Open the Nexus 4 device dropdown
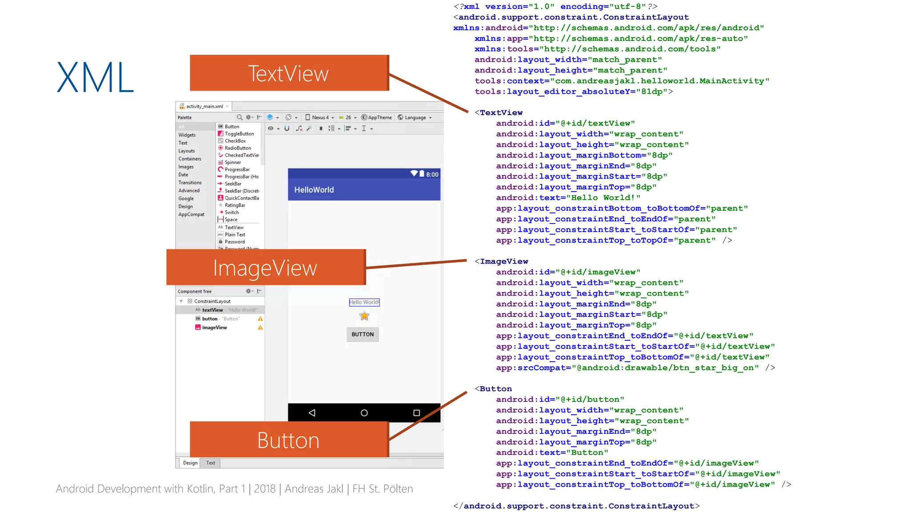The image size is (910, 512). (x=320, y=117)
